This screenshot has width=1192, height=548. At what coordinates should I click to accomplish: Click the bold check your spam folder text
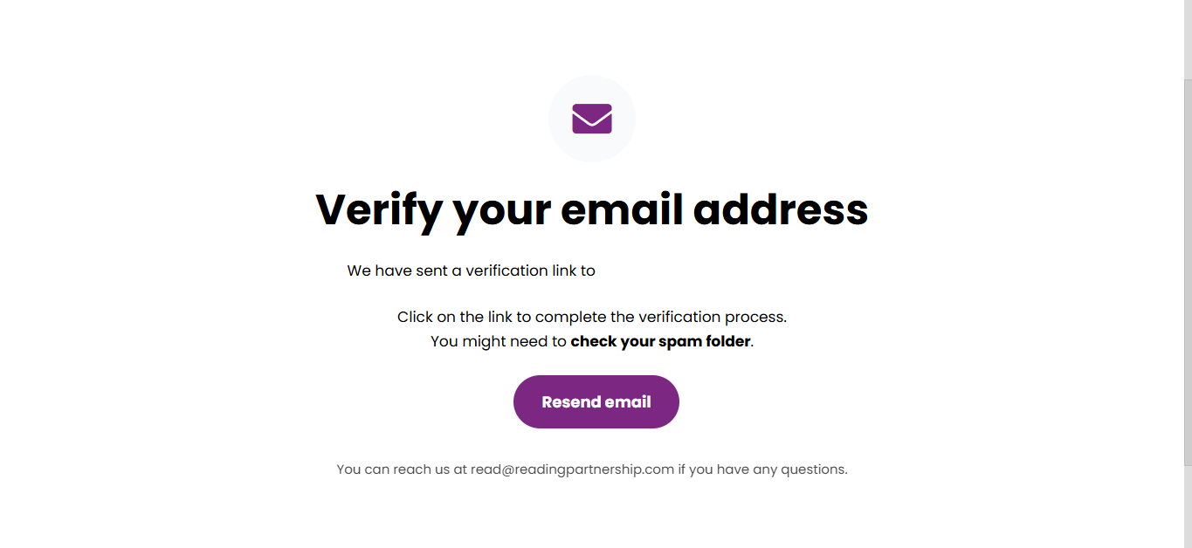[x=660, y=341]
